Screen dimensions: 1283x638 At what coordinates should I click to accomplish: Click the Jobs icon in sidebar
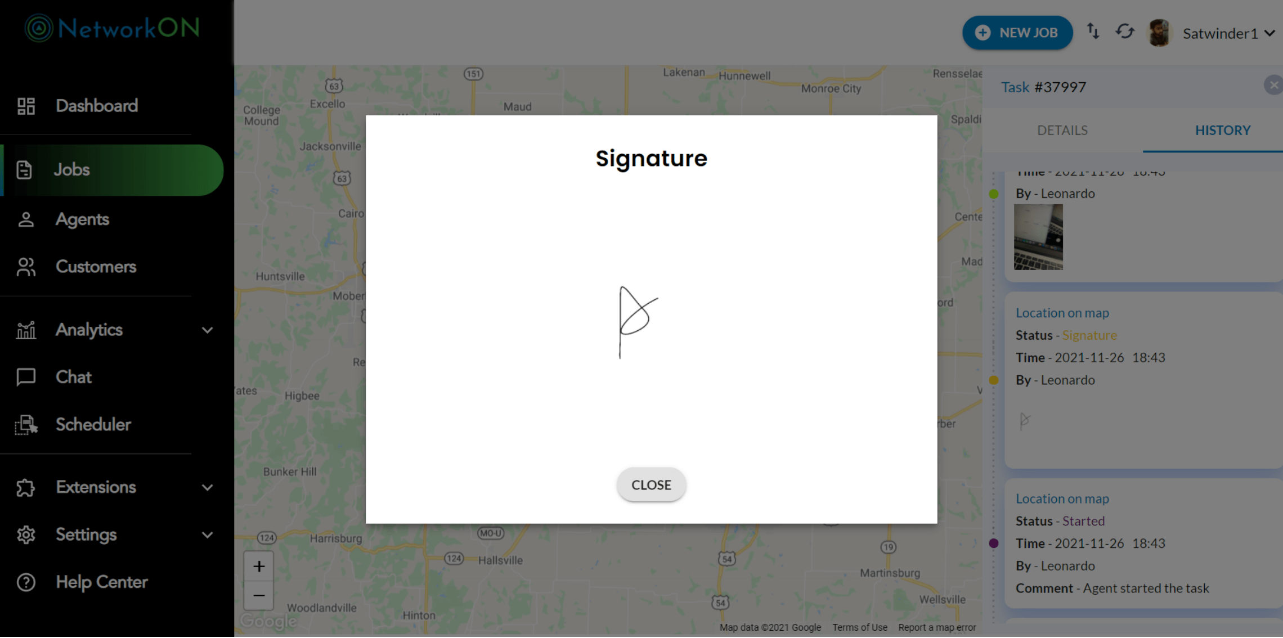click(25, 169)
